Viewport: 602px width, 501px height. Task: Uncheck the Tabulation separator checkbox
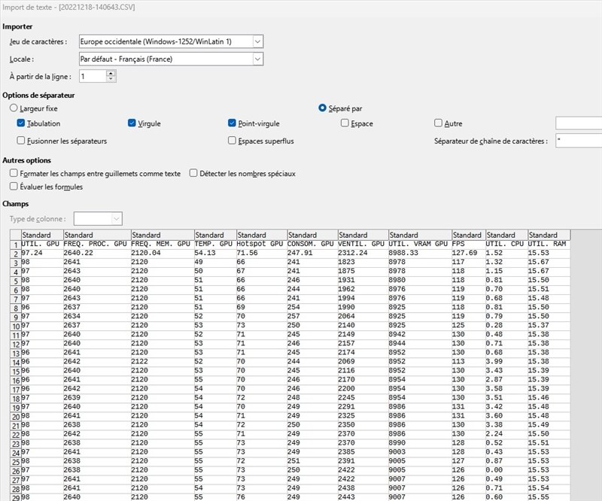[x=21, y=123]
